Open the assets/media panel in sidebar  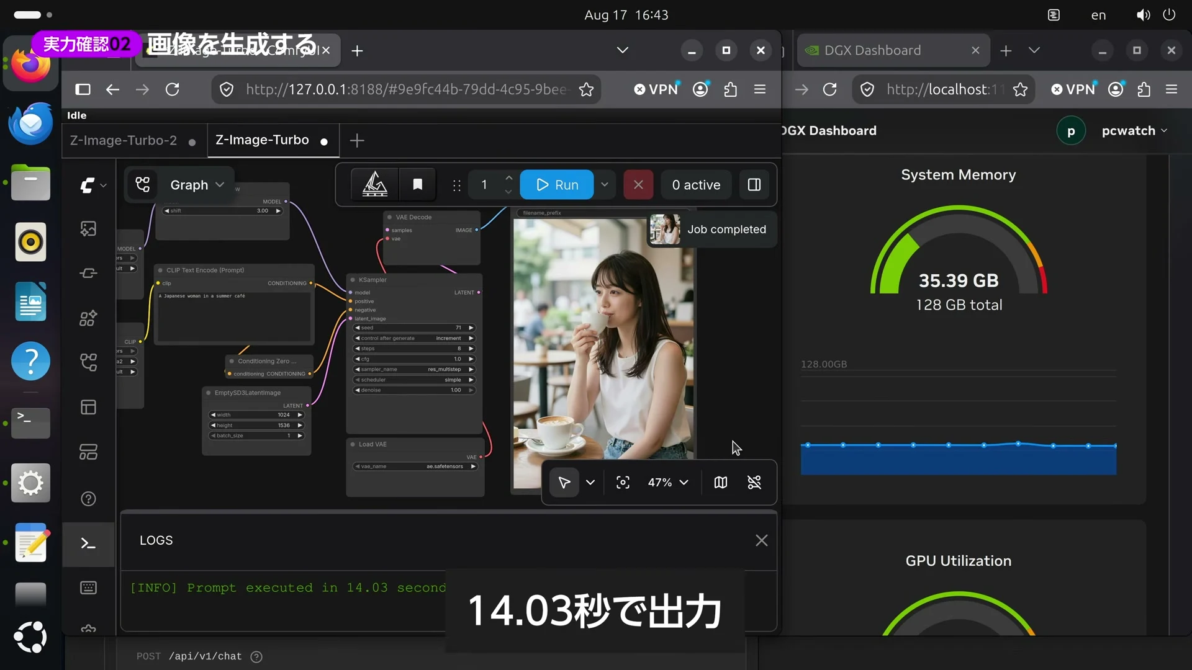coord(88,229)
